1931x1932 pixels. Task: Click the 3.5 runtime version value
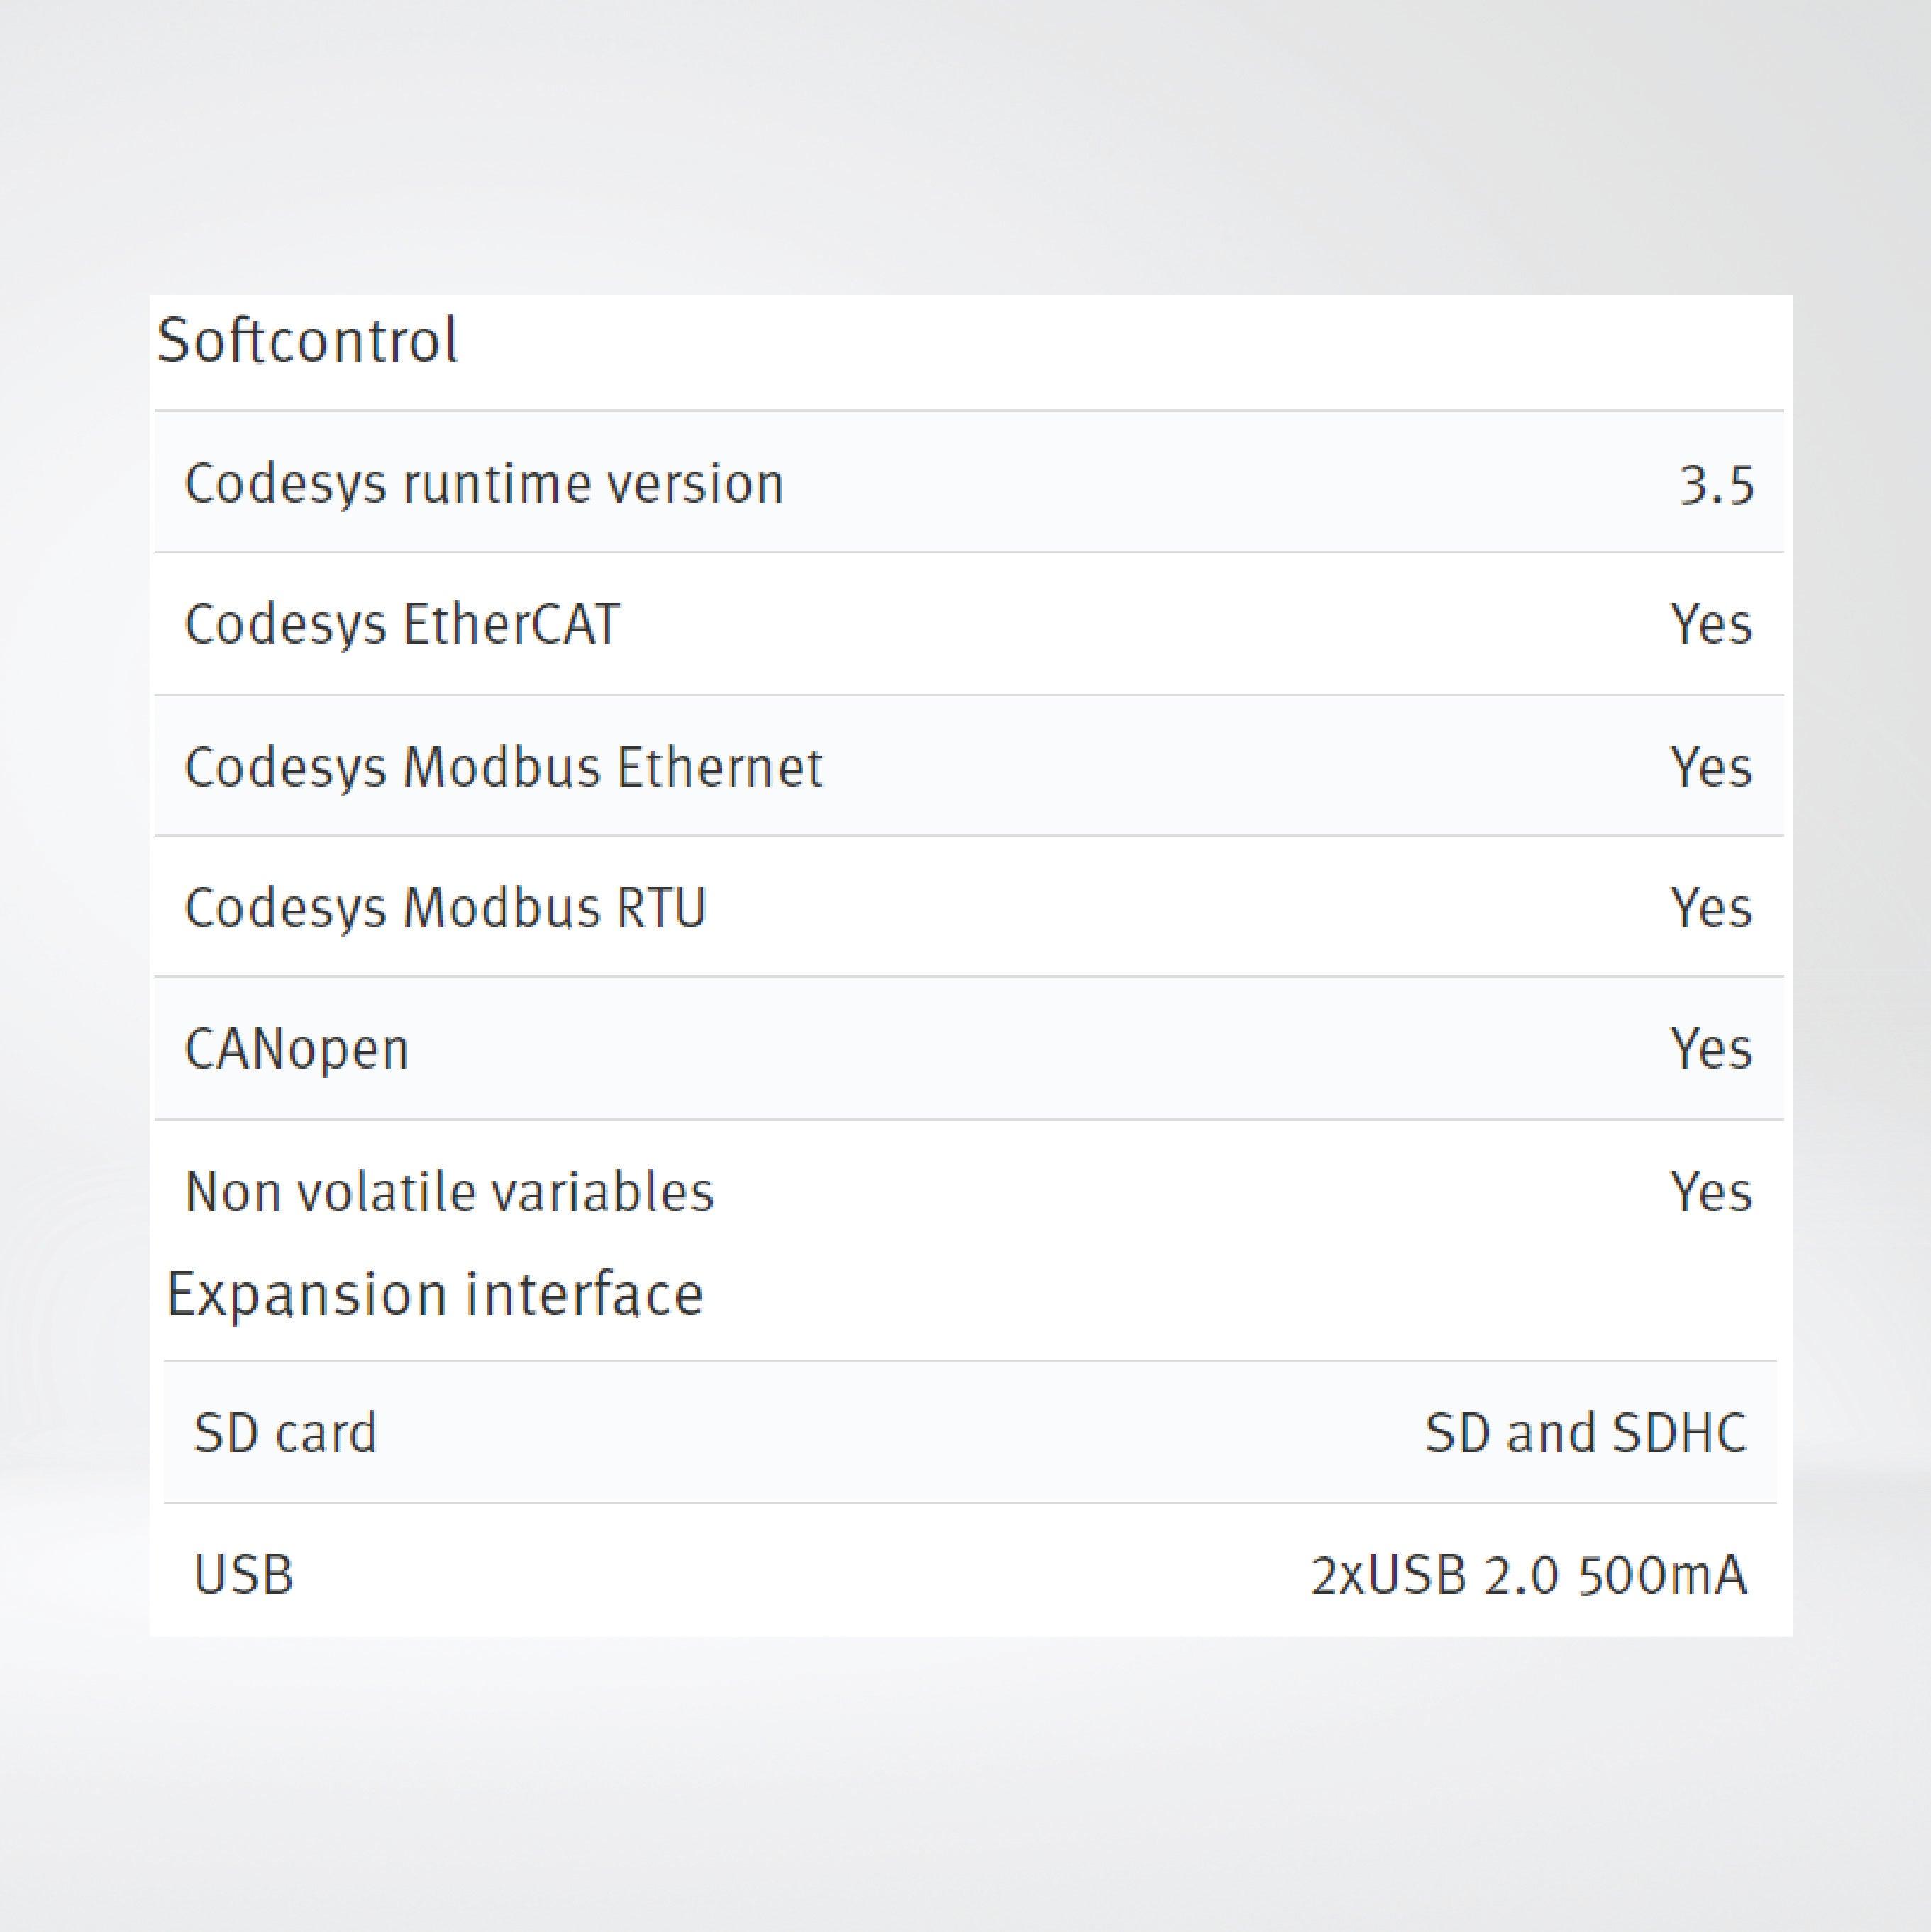click(1716, 486)
